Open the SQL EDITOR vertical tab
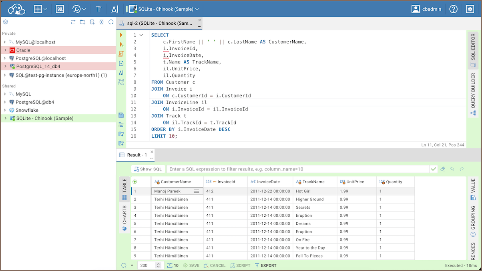Viewport: 482px width, 271px height. click(473, 50)
